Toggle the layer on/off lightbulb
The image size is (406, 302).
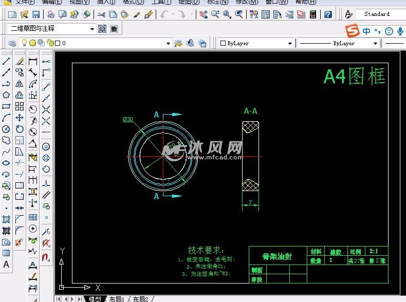click(x=24, y=43)
